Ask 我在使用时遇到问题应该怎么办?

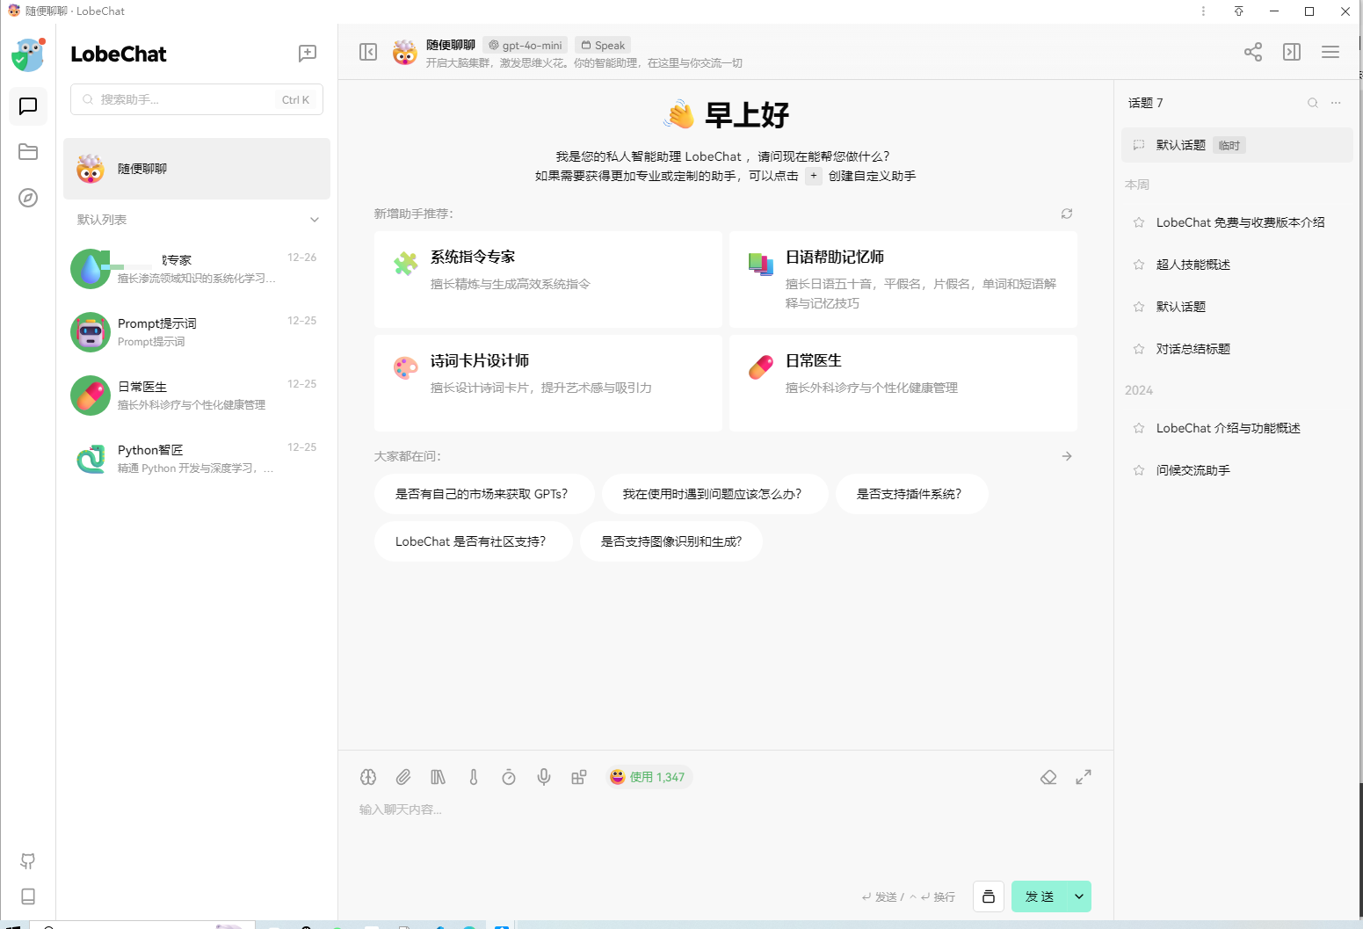[x=714, y=494]
